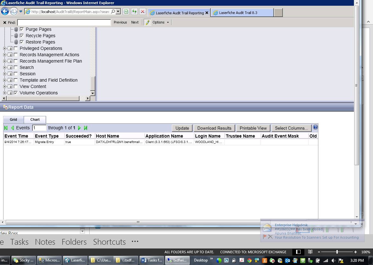Switch to the Grid tab
Viewport: 373px width, 265px height.
[x=13, y=120]
